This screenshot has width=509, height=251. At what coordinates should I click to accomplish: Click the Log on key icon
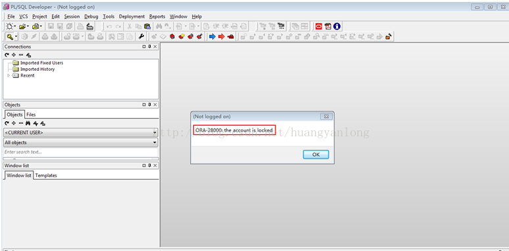point(10,37)
